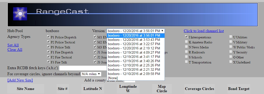Open the Add New Site link
The image size is (264, 94).
pos(20,80)
